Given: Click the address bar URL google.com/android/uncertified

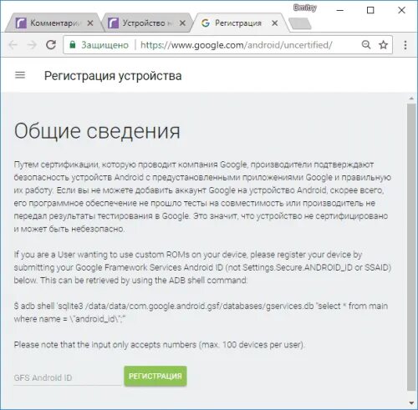Looking at the screenshot, I should point(237,45).
